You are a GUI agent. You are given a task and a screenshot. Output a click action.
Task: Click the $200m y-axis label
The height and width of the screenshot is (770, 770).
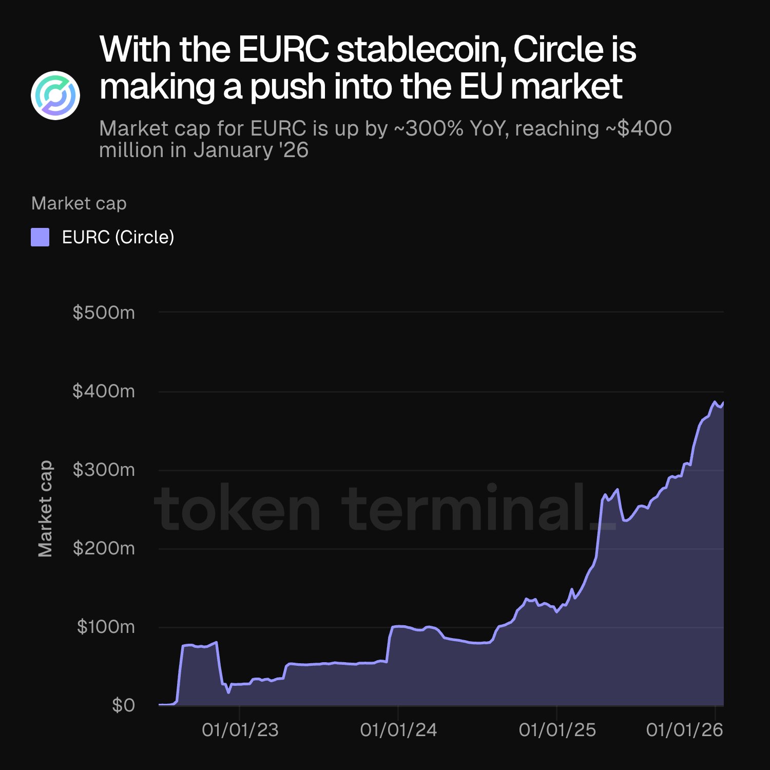point(104,548)
